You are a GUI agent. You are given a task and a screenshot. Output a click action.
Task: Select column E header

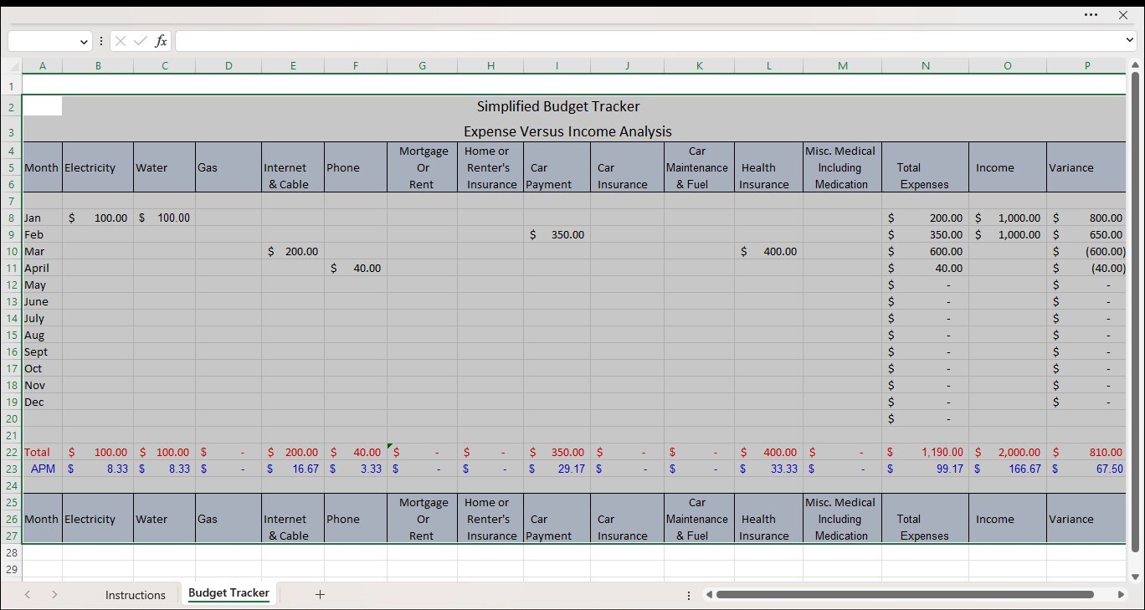293,66
